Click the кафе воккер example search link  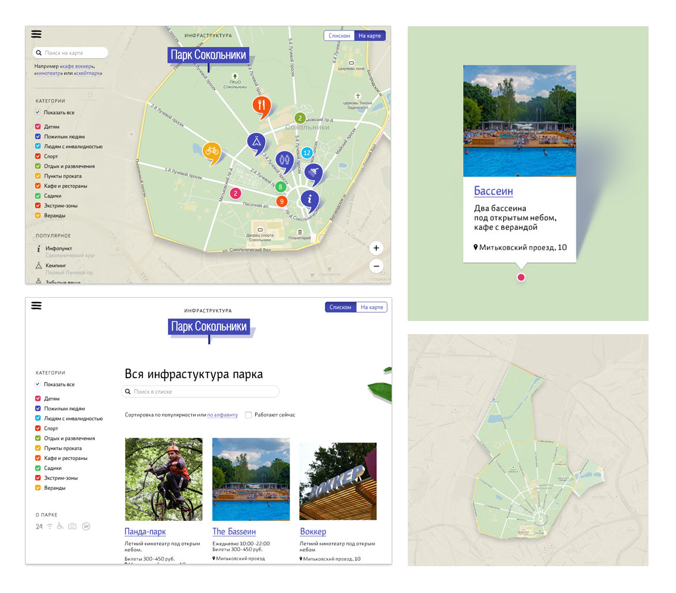point(77,66)
